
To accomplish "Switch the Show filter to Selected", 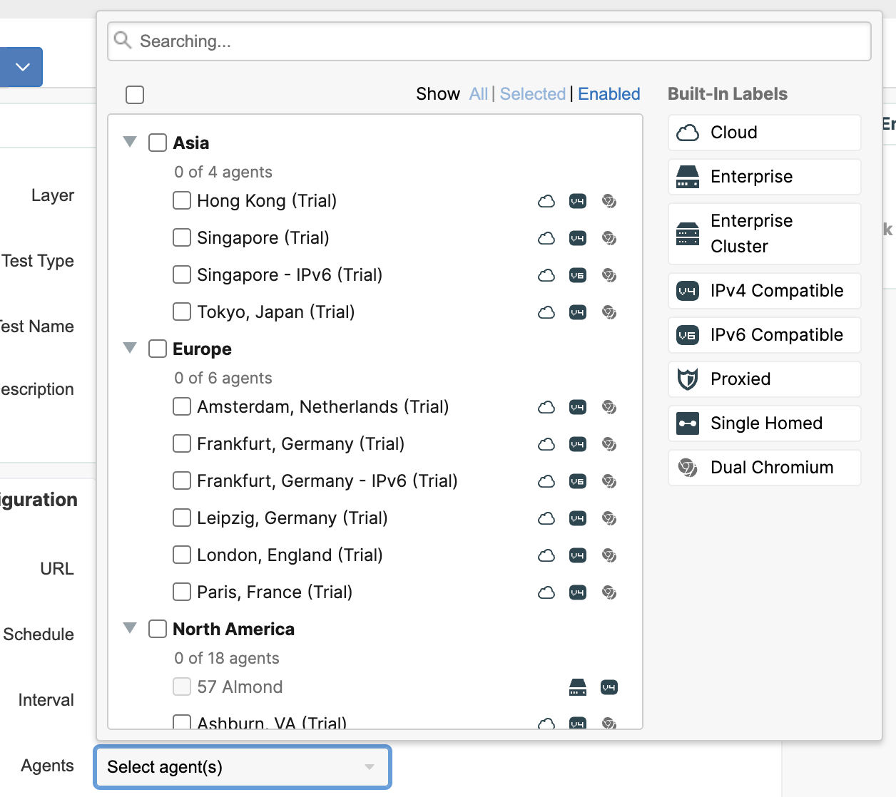I will [532, 94].
